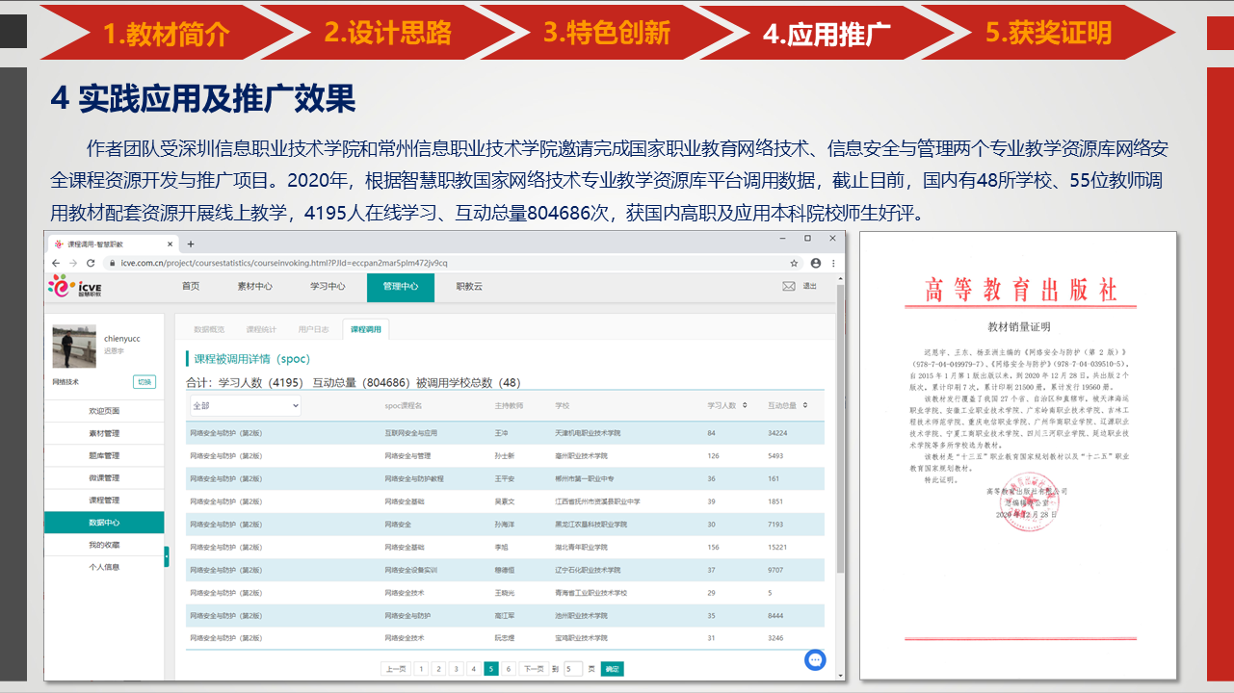Viewport: 1234px width, 693px height.
Task: Reload the icve.com.cn page
Action: pos(91,263)
